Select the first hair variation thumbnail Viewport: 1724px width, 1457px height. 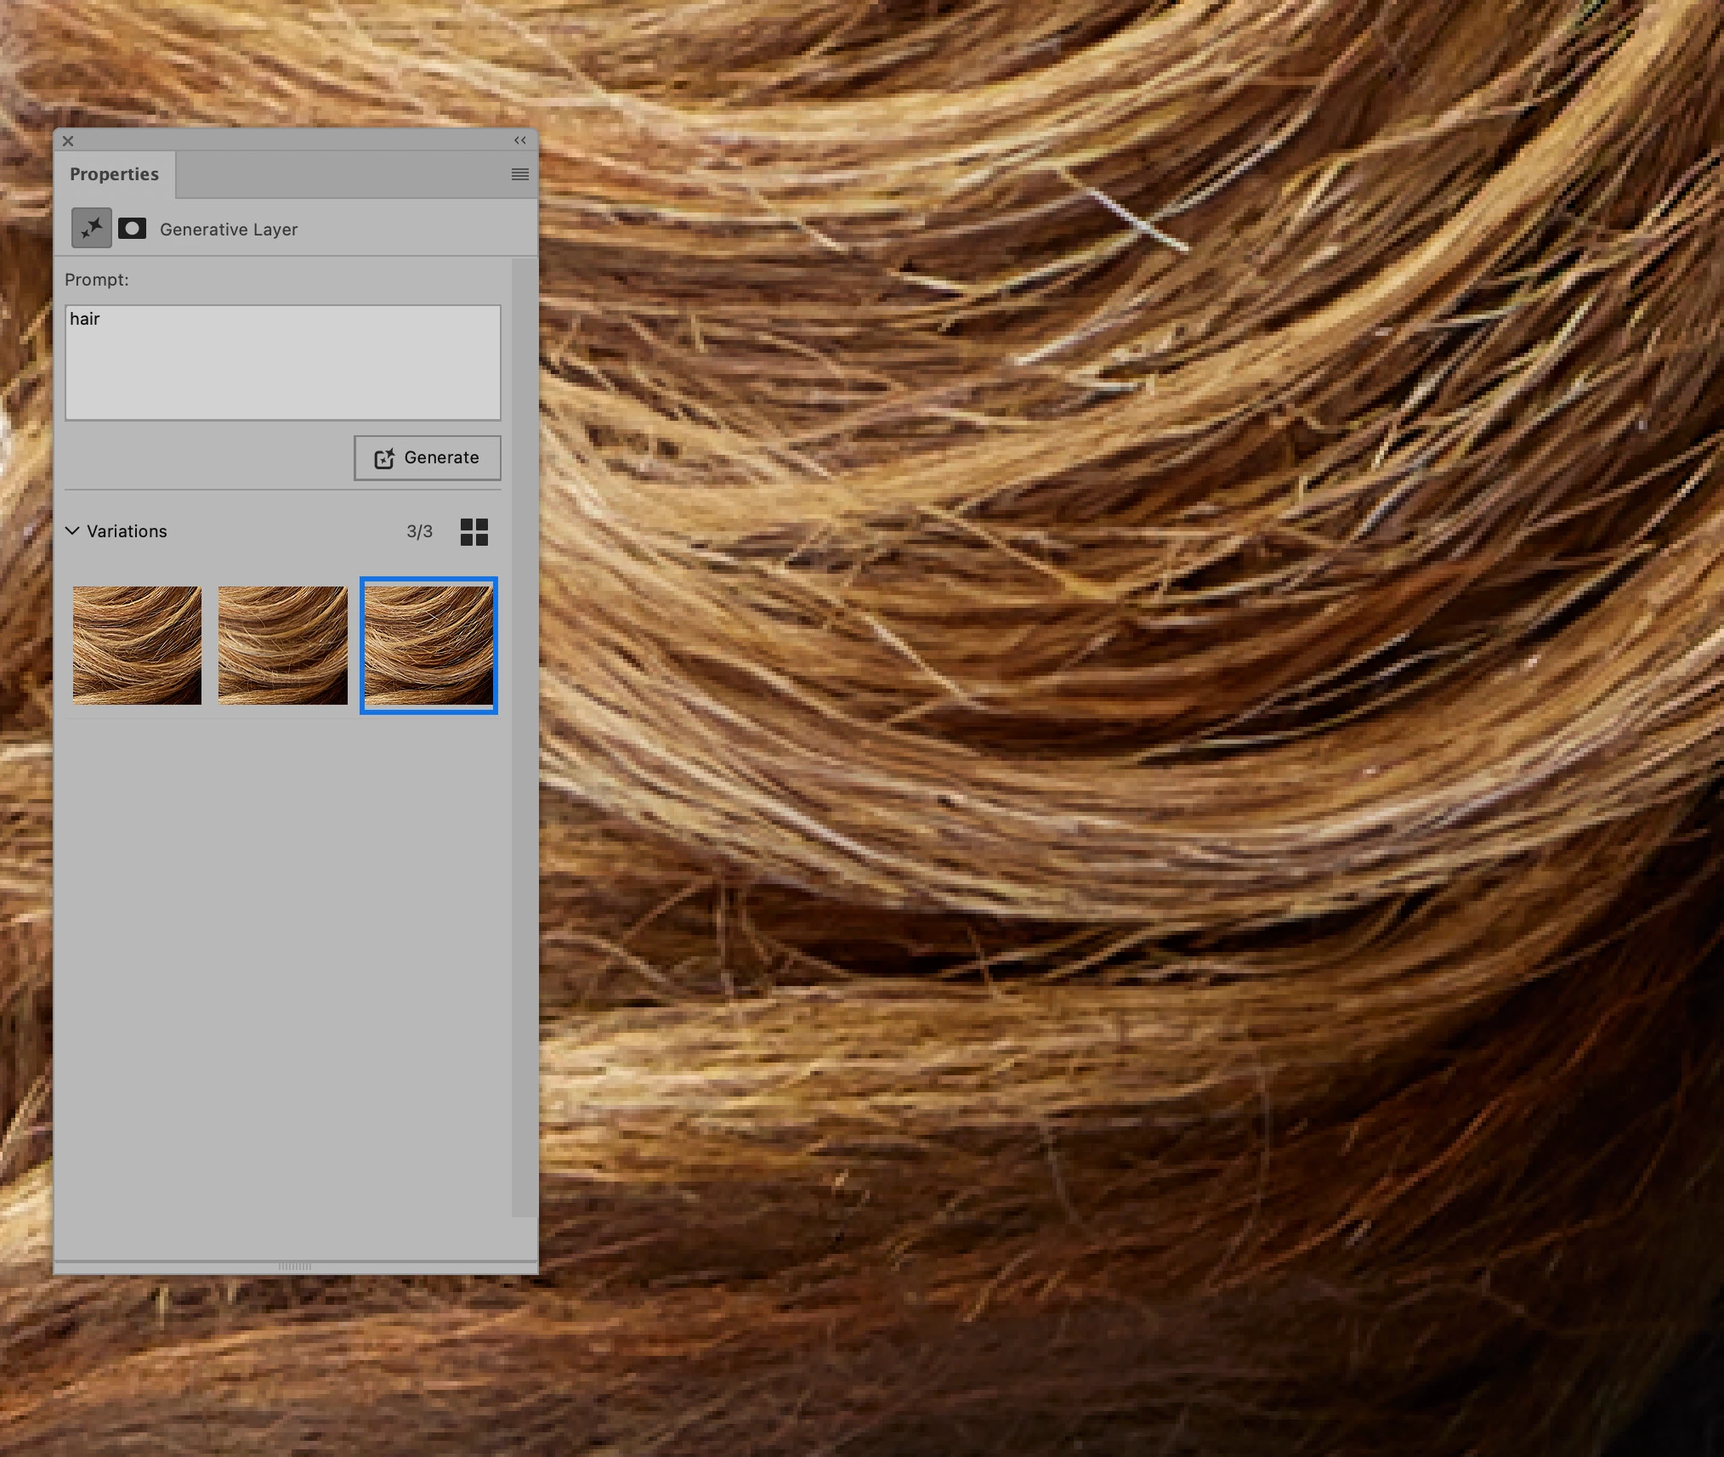coord(137,645)
